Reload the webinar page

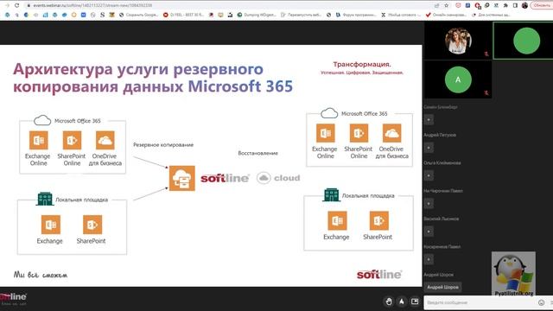(16, 5)
